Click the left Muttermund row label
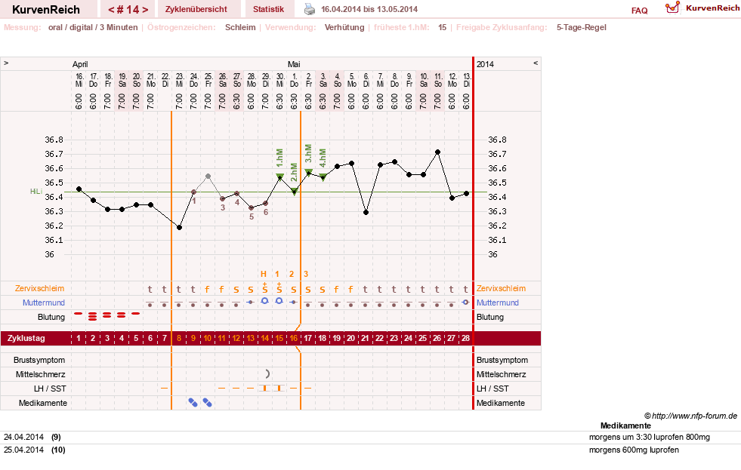 coord(44,303)
